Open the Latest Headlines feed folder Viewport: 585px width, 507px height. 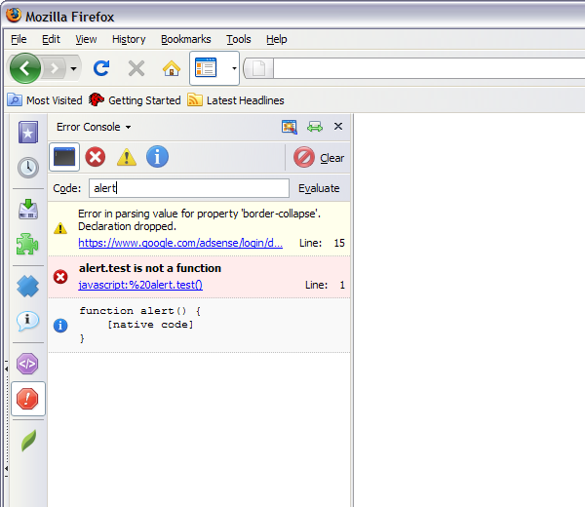[x=236, y=100]
